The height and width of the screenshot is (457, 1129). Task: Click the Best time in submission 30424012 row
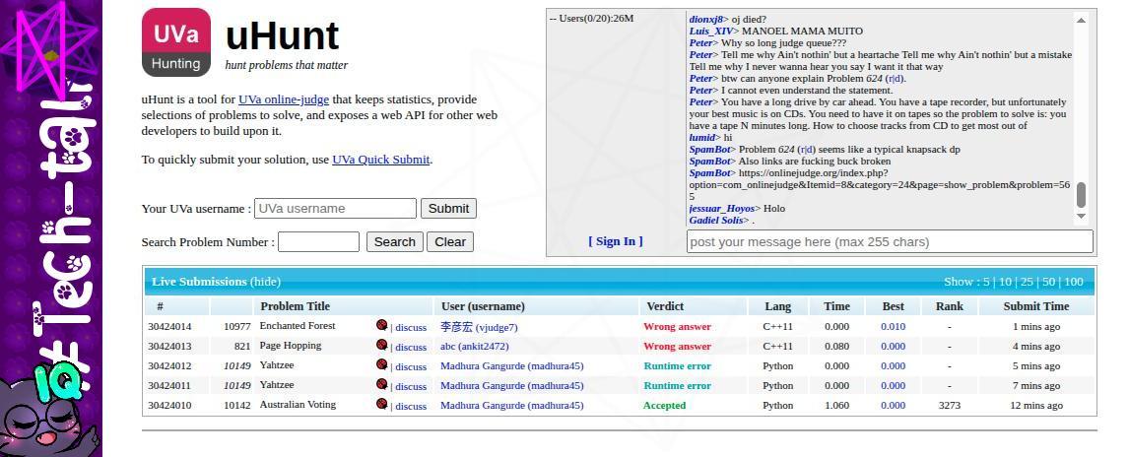point(893,365)
